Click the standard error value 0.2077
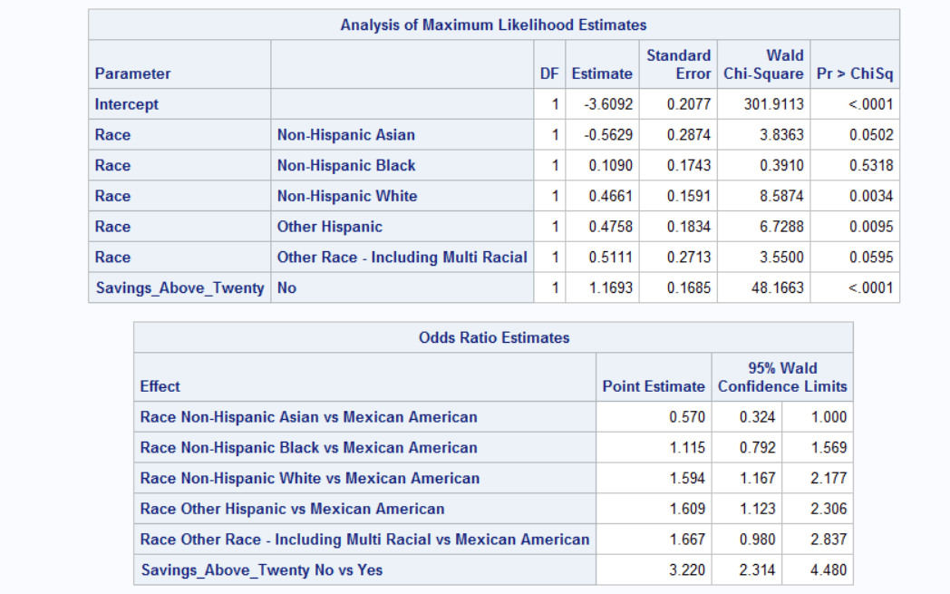This screenshot has width=950, height=594. tap(689, 104)
